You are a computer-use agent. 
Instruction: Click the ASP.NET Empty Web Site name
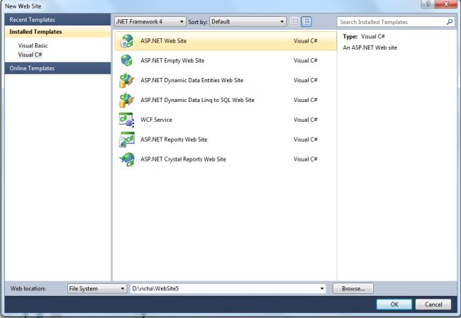click(172, 60)
